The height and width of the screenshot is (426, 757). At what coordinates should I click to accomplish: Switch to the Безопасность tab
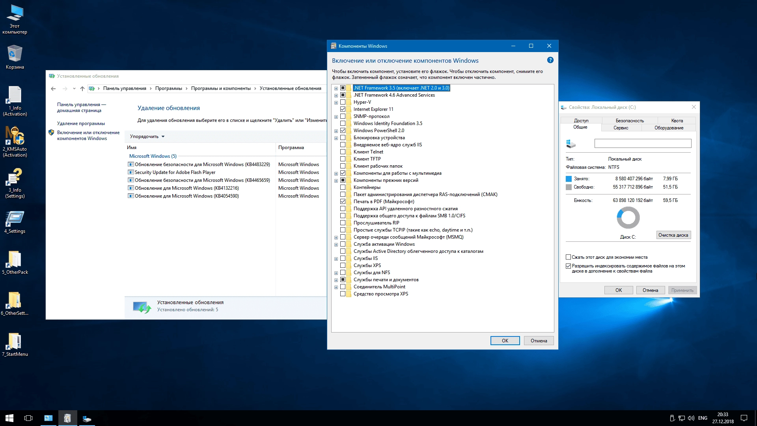[630, 120]
